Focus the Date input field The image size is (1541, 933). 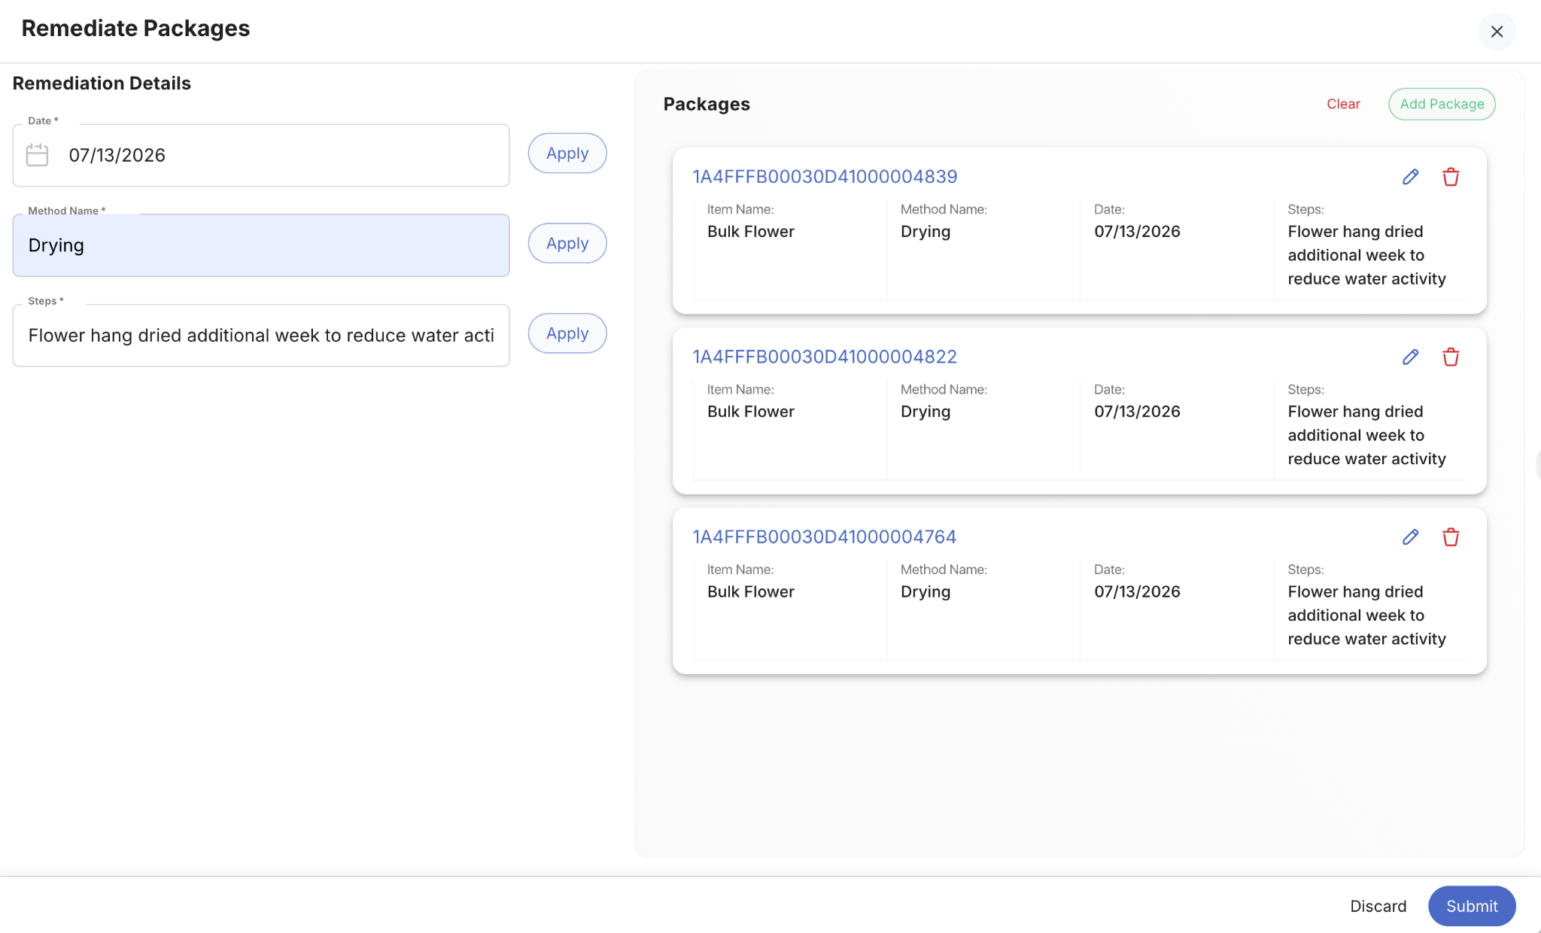261,155
